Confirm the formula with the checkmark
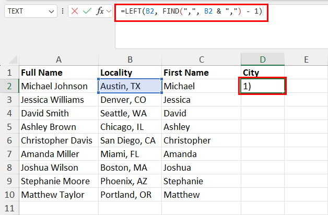The width and height of the screenshot is (328, 215). [87, 11]
